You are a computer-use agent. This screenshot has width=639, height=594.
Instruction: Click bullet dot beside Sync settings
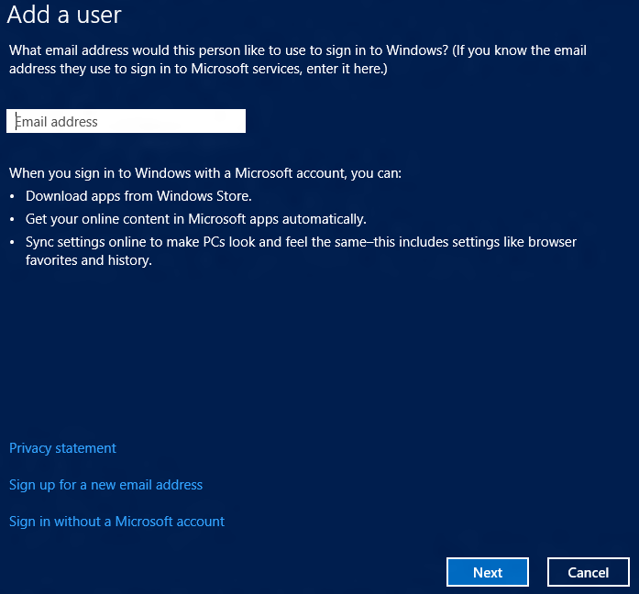(12, 242)
